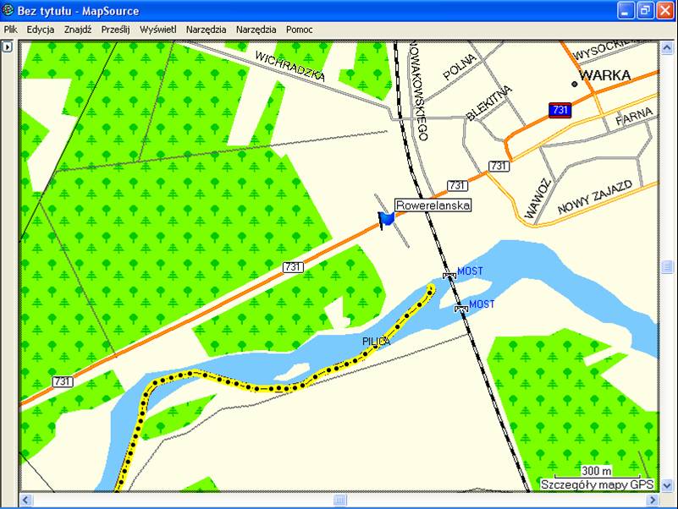Open the Plik menu
Screen dimensions: 678x509
(x=10, y=30)
